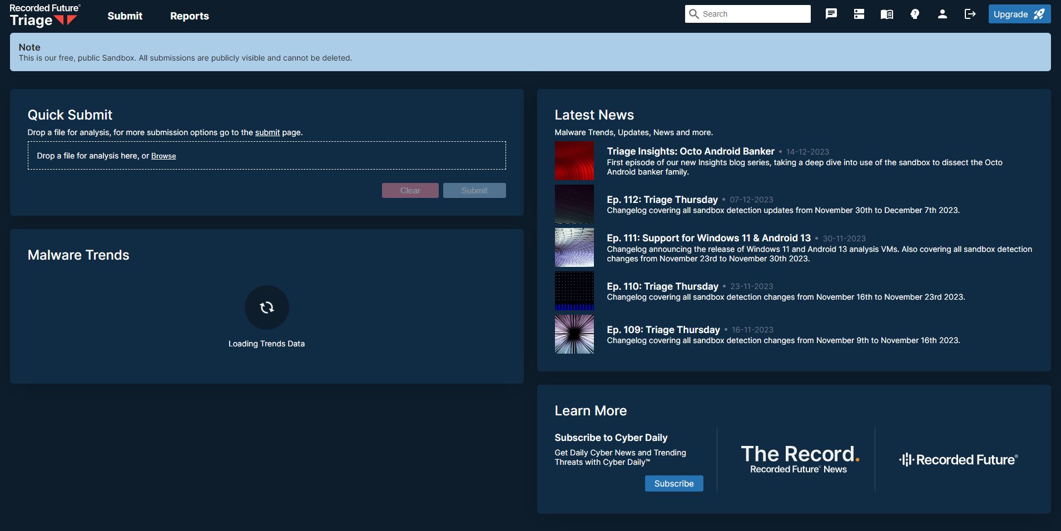Click the Recorded Future Triage logo
The image size is (1061, 531).
(x=44, y=15)
